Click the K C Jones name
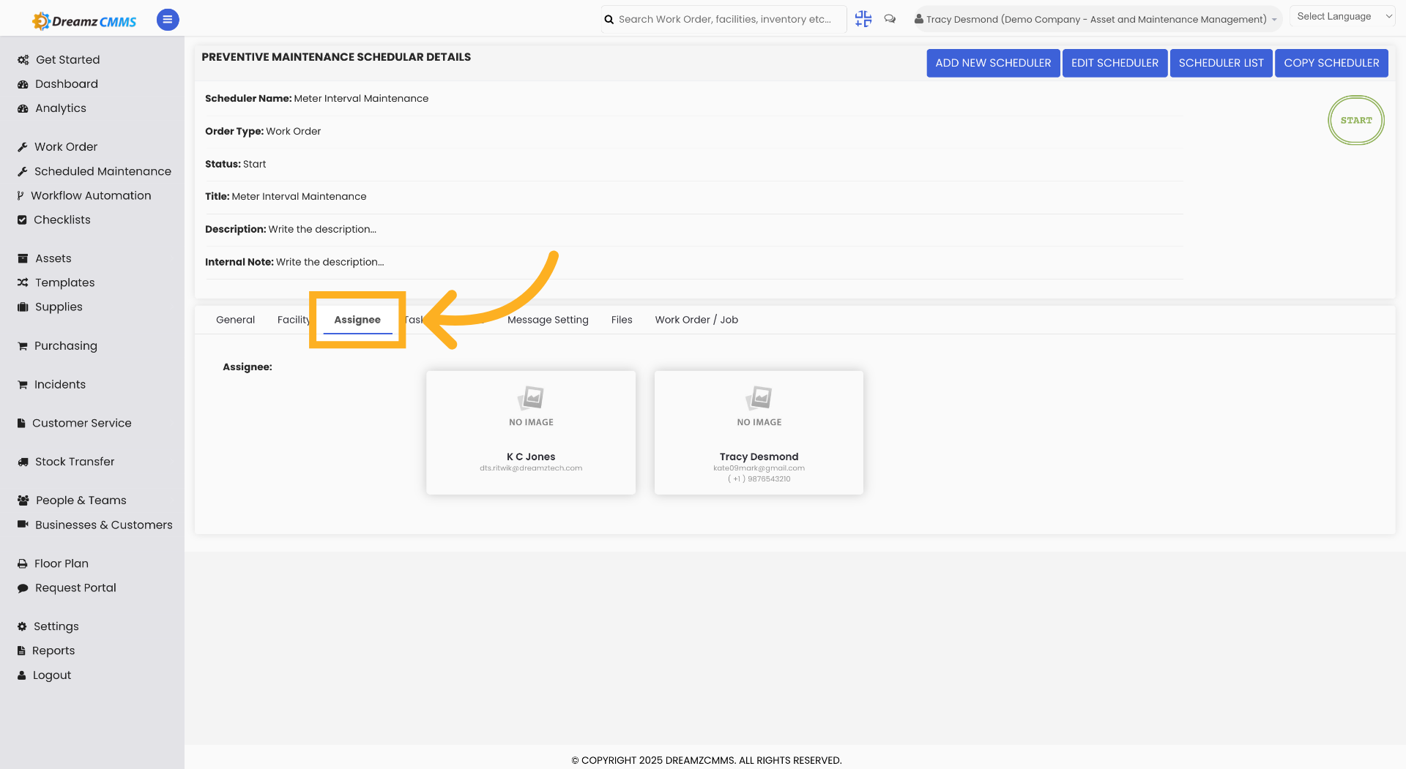This screenshot has width=1406, height=769. [x=531, y=457]
